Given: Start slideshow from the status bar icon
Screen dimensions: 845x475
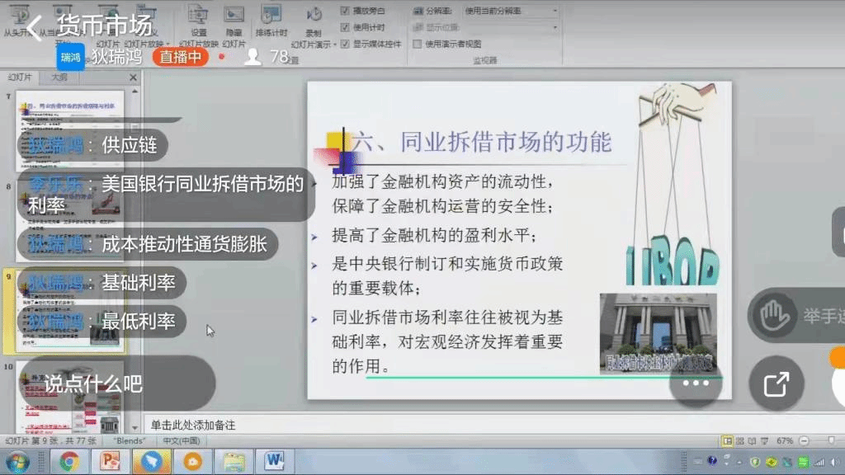Looking at the screenshot, I should (x=765, y=441).
